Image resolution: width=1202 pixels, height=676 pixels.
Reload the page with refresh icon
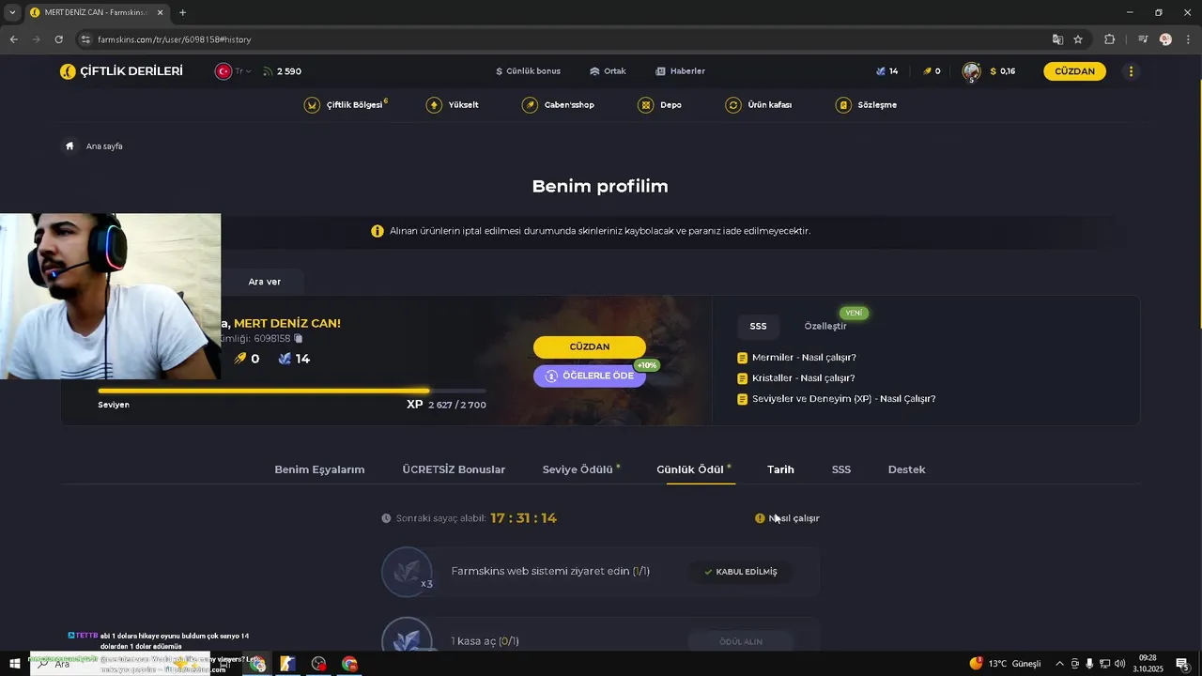[58, 39]
